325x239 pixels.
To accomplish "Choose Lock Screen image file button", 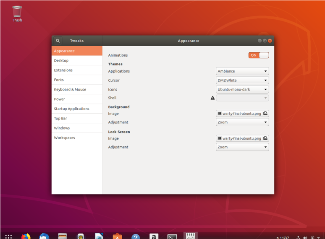I will click(242, 138).
